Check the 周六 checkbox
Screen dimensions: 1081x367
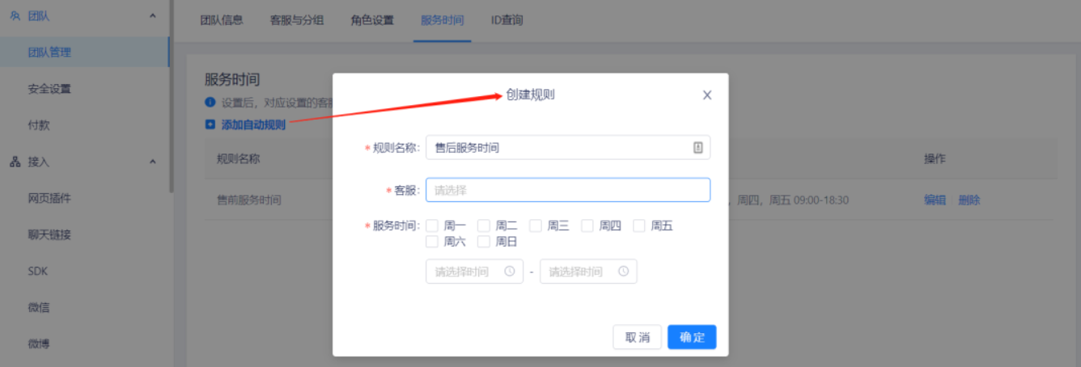coord(433,241)
